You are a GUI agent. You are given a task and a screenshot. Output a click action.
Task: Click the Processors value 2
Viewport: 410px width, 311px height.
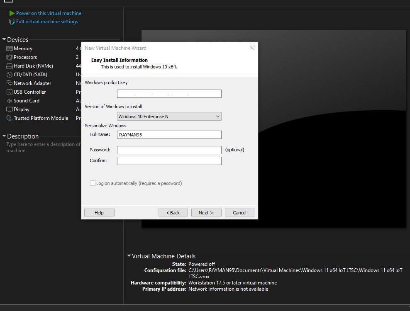77,57
